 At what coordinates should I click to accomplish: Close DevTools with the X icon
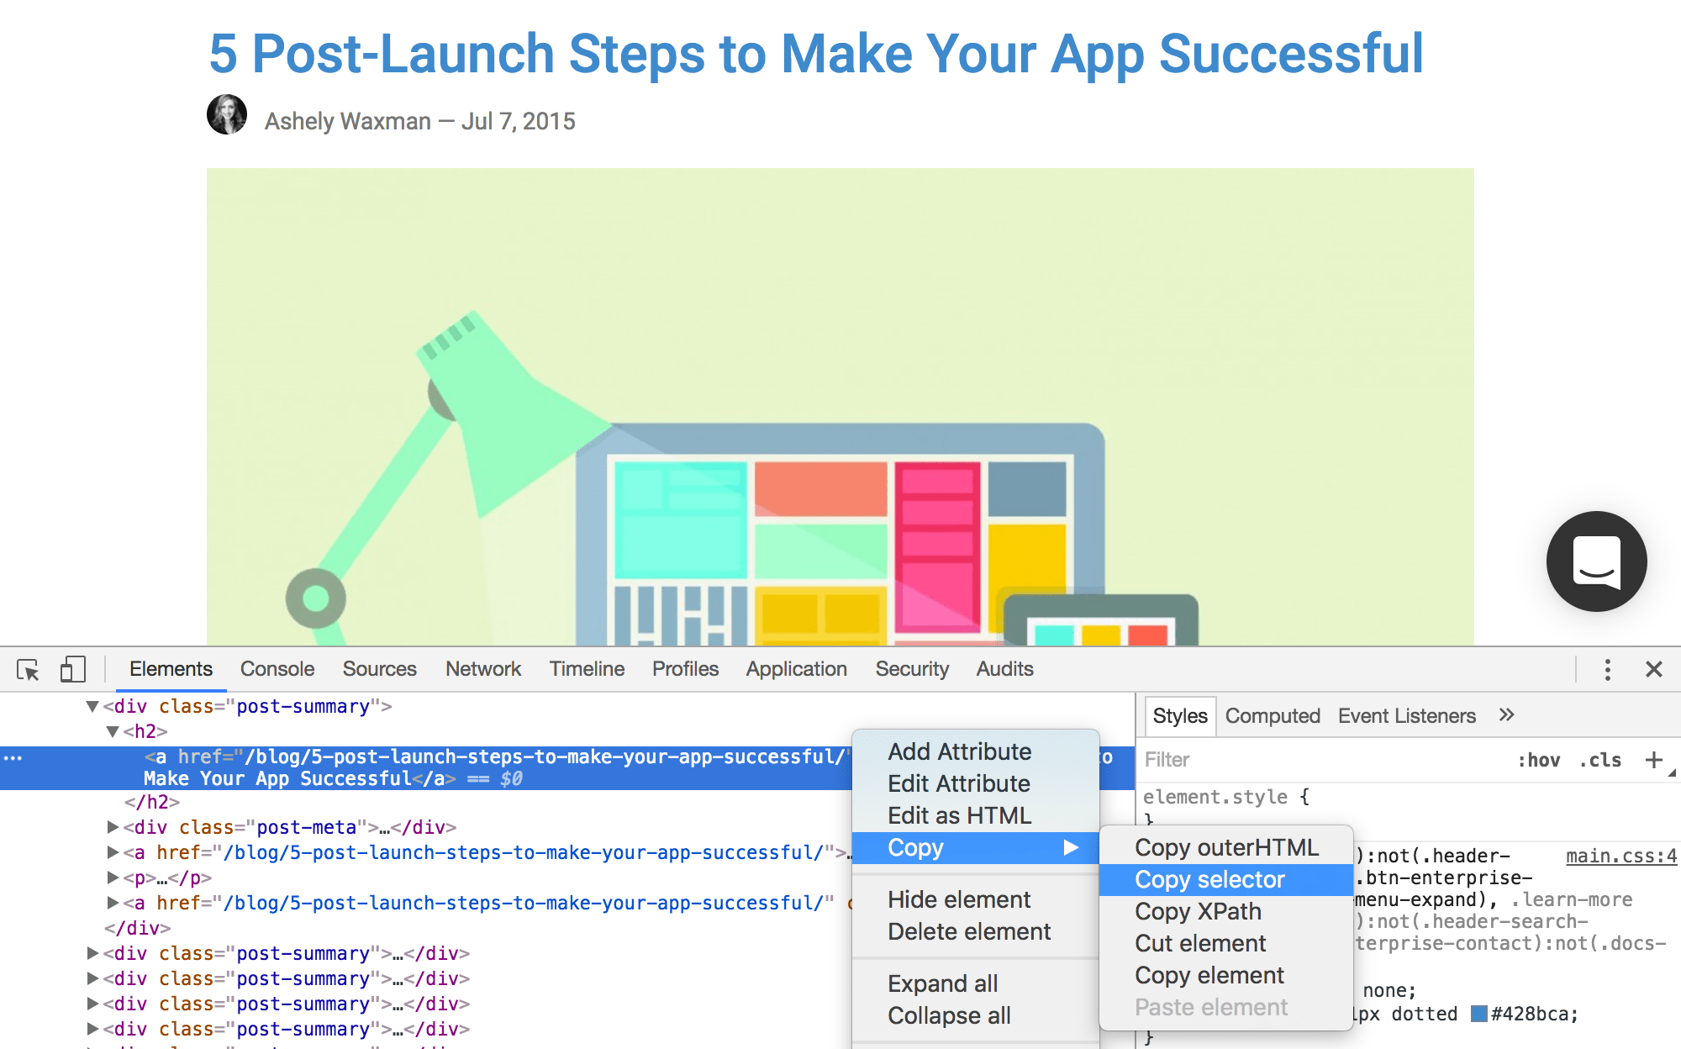(x=1654, y=668)
